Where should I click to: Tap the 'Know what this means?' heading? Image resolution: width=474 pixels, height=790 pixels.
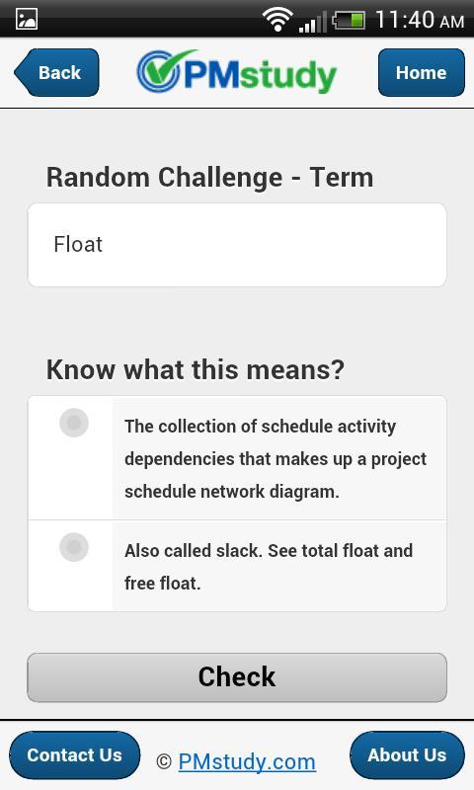pyautogui.click(x=196, y=369)
